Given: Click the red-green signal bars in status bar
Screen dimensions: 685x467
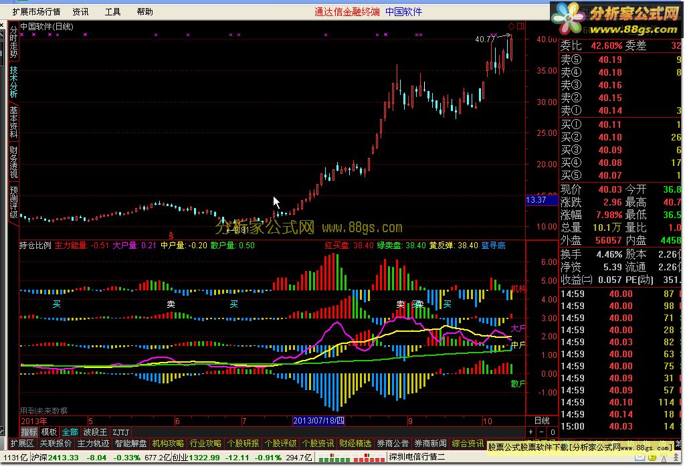Looking at the screenshot, I should pos(351,458).
